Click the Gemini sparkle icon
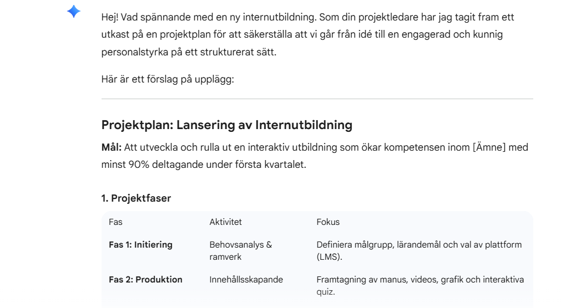The image size is (561, 308). 74,12
